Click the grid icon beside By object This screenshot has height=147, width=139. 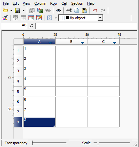62,18
